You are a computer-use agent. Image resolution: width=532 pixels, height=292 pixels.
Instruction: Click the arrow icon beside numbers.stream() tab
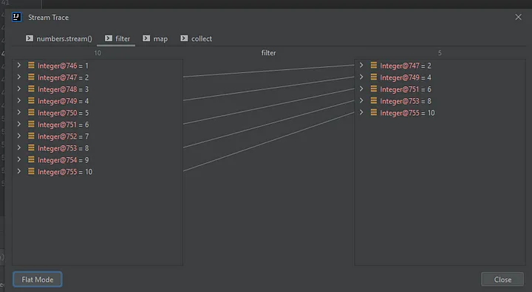30,38
